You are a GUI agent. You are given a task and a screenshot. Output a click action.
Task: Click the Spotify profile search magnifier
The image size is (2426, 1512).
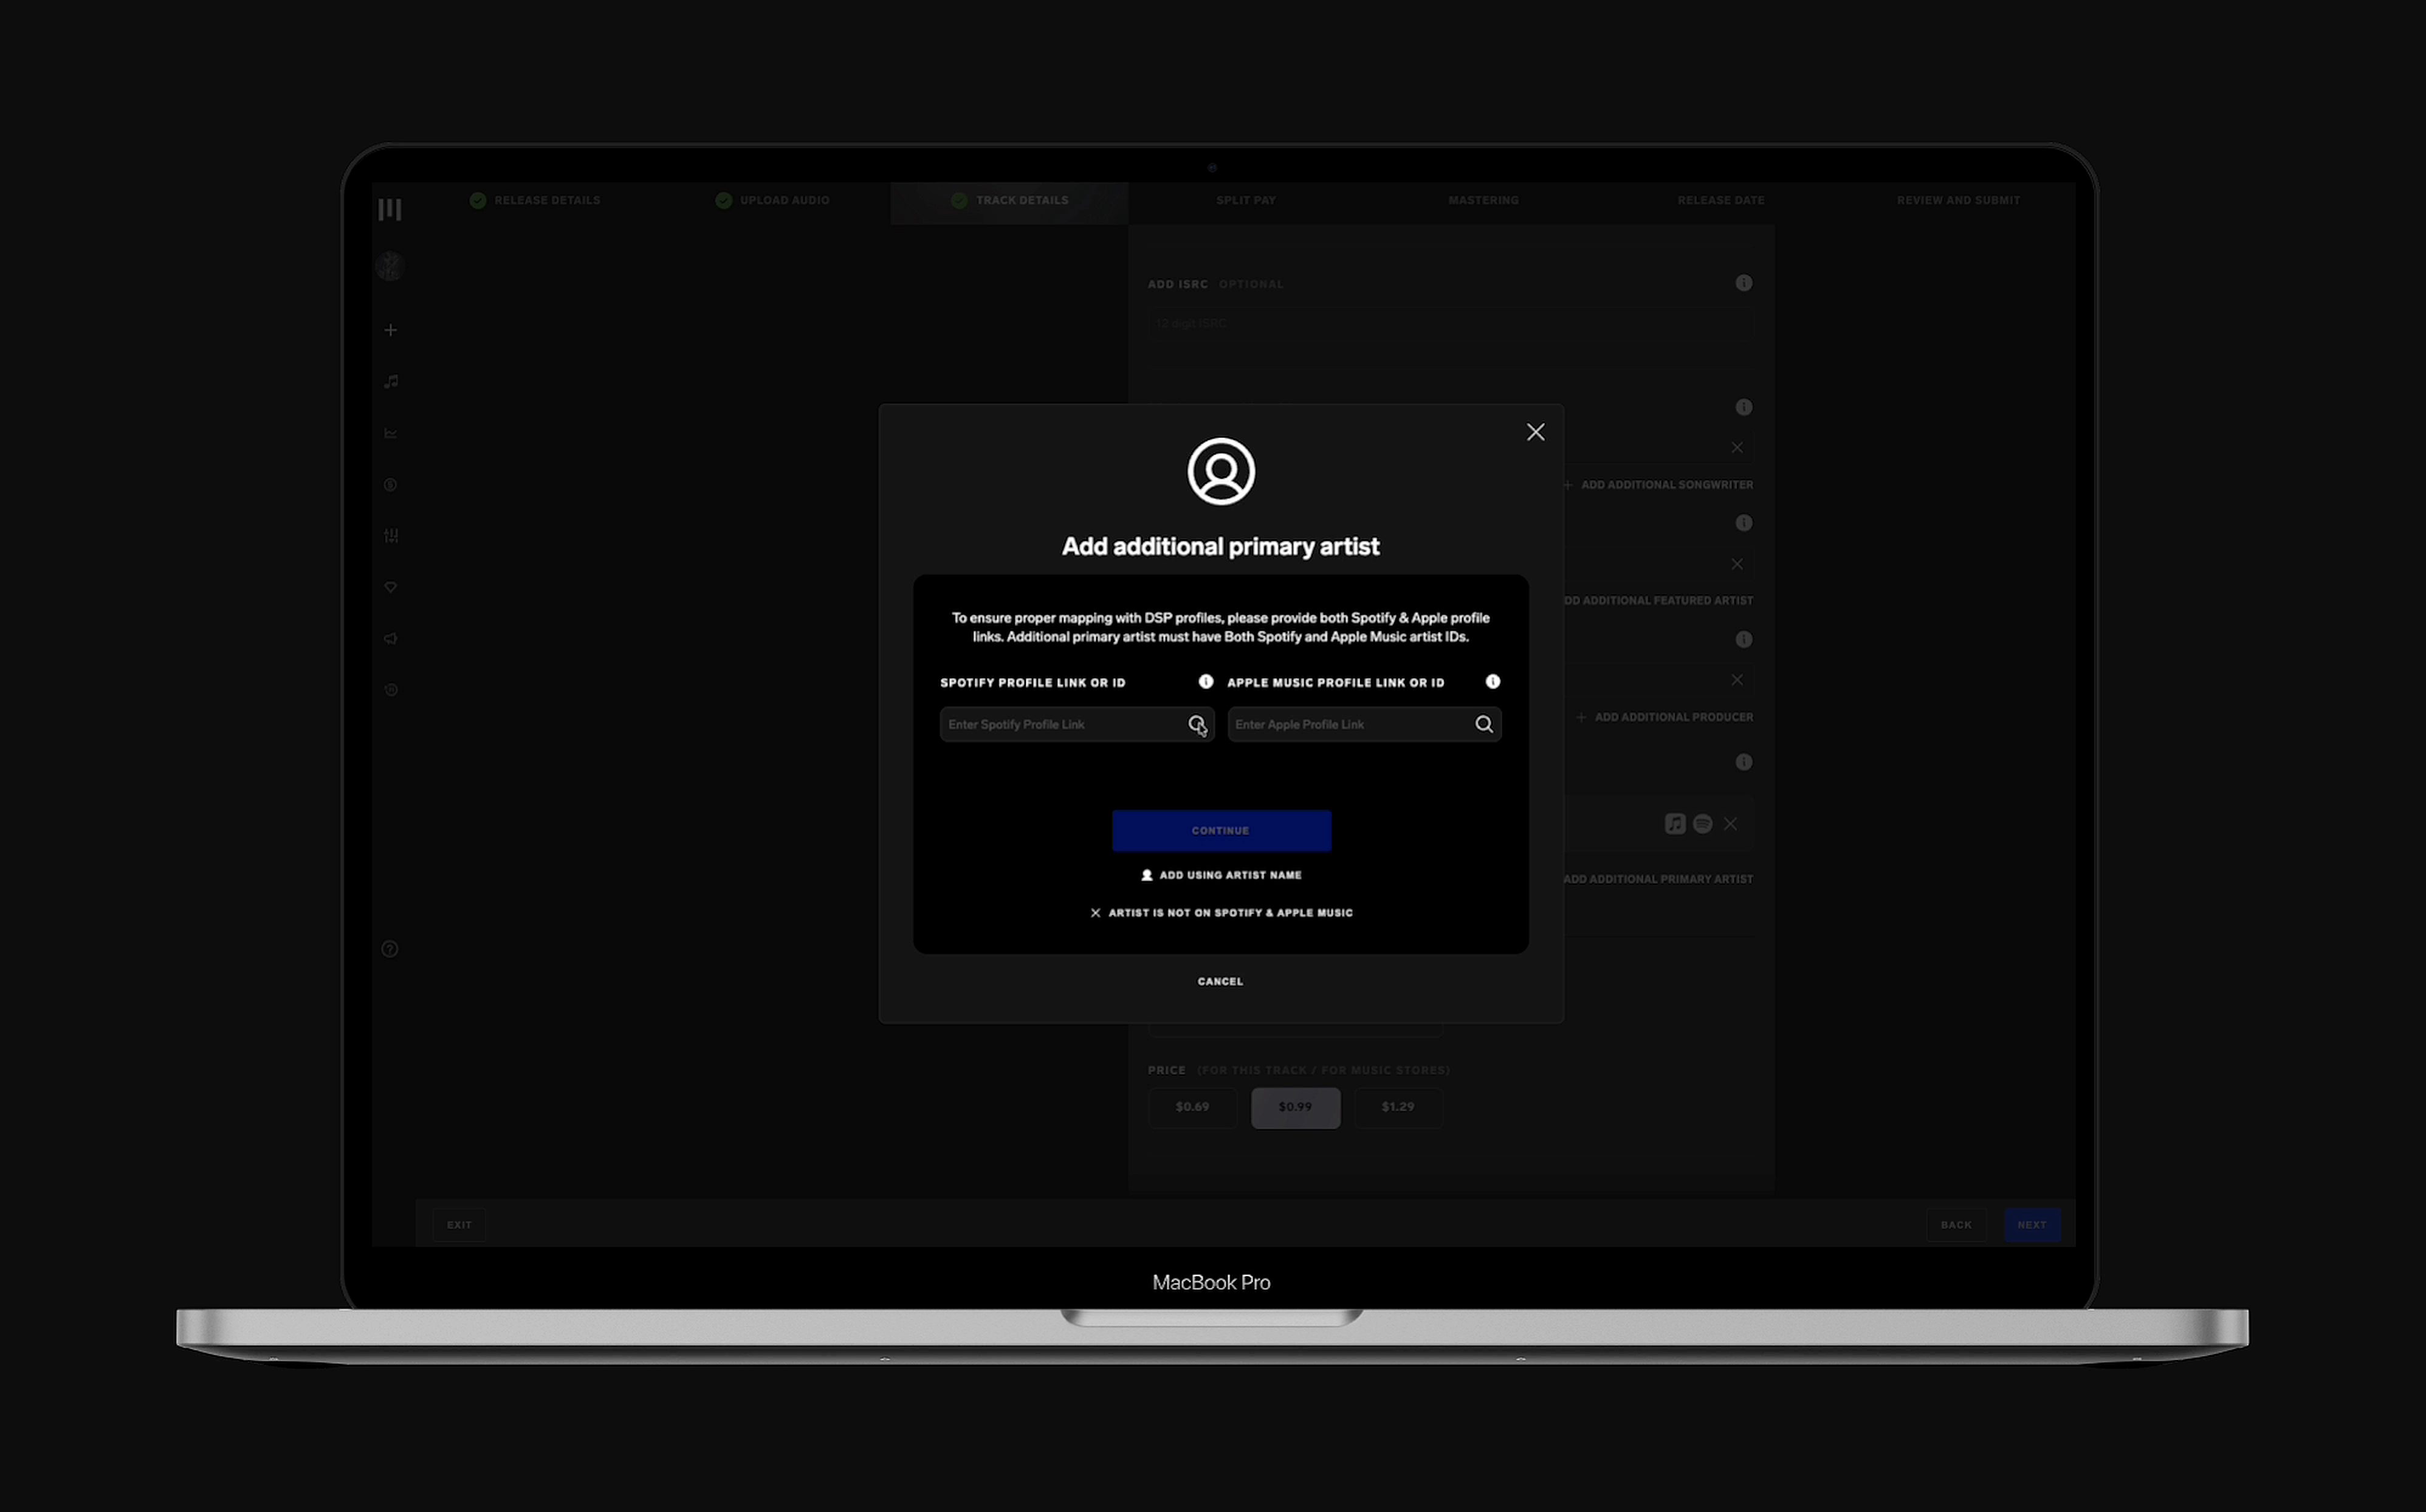(x=1198, y=724)
